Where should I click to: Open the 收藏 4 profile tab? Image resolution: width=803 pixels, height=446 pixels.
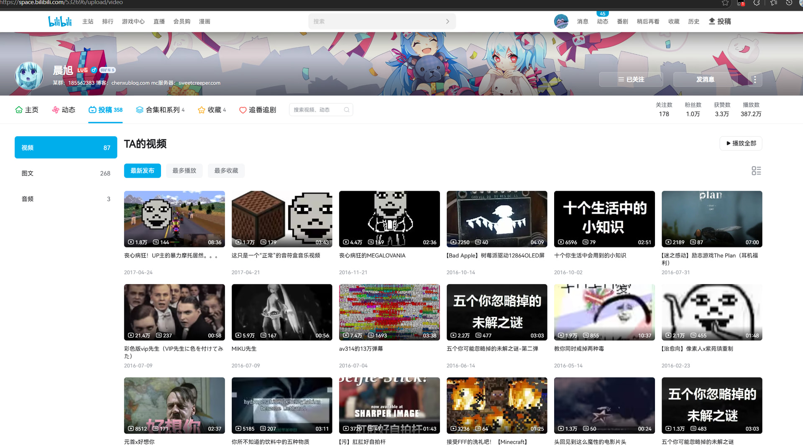click(x=212, y=110)
